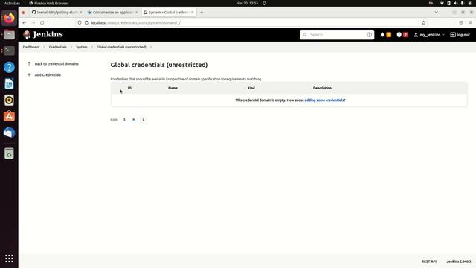Open LibreOffice Writer from the dock
The width and height of the screenshot is (476, 268).
pyautogui.click(x=9, y=83)
